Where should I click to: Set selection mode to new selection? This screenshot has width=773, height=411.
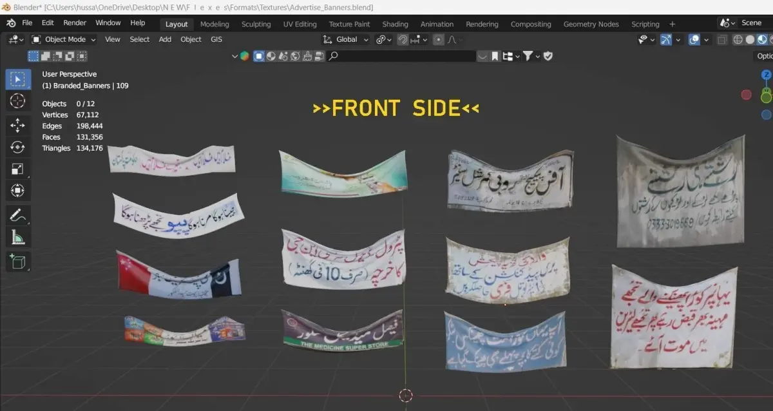[x=33, y=56]
